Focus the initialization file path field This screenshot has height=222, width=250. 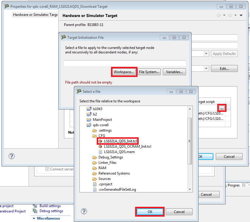(125, 63)
